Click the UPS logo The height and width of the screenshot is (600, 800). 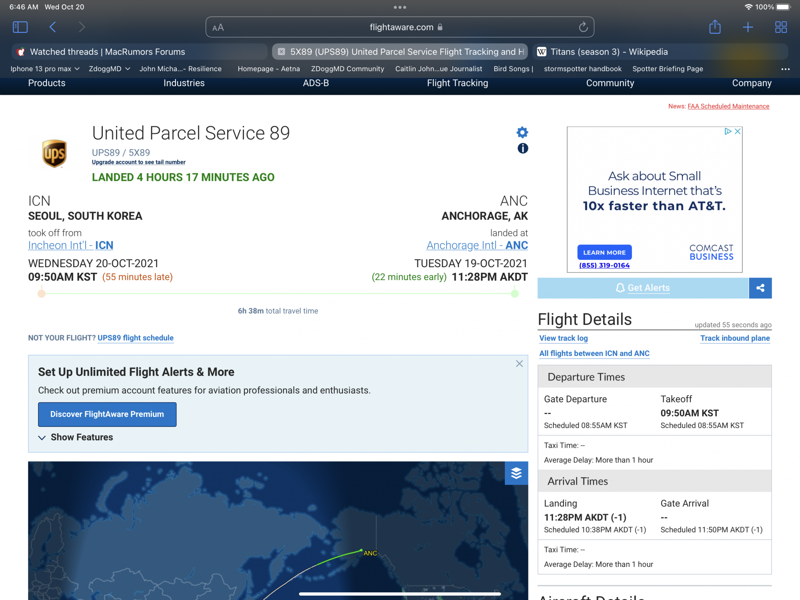pos(54,154)
